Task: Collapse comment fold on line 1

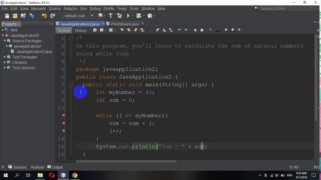Action: 71,38
